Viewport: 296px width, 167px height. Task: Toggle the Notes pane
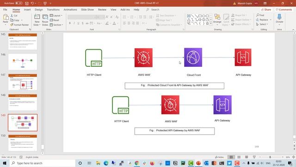point(219,157)
